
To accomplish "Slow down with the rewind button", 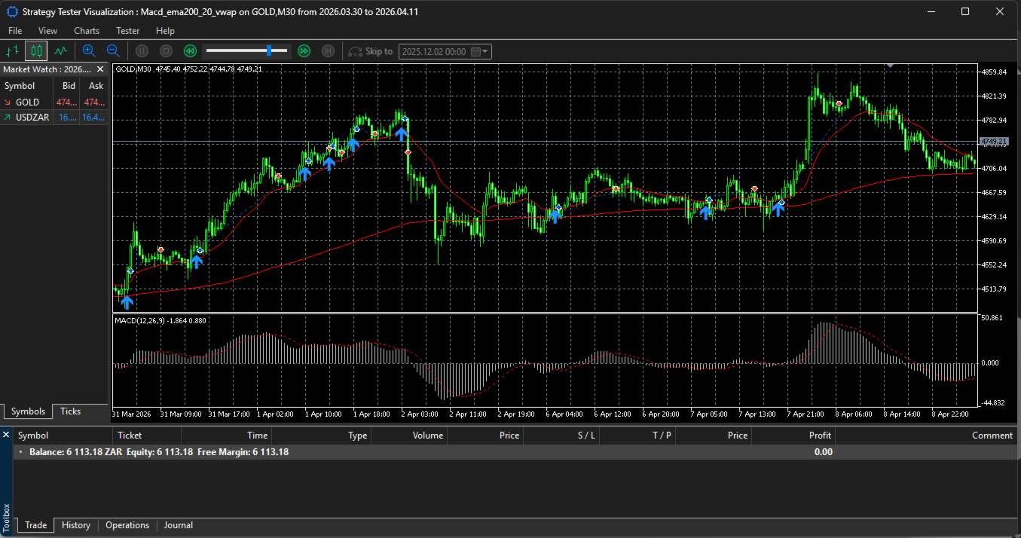I will pyautogui.click(x=191, y=51).
